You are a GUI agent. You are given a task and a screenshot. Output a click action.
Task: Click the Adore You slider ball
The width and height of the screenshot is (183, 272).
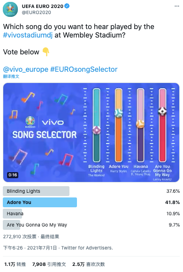click(119, 113)
